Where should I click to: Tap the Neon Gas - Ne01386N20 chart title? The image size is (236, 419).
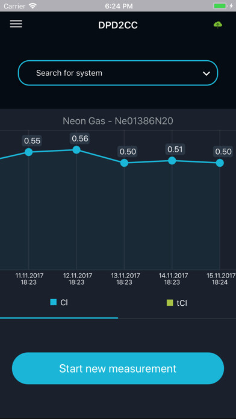pyautogui.click(x=118, y=121)
